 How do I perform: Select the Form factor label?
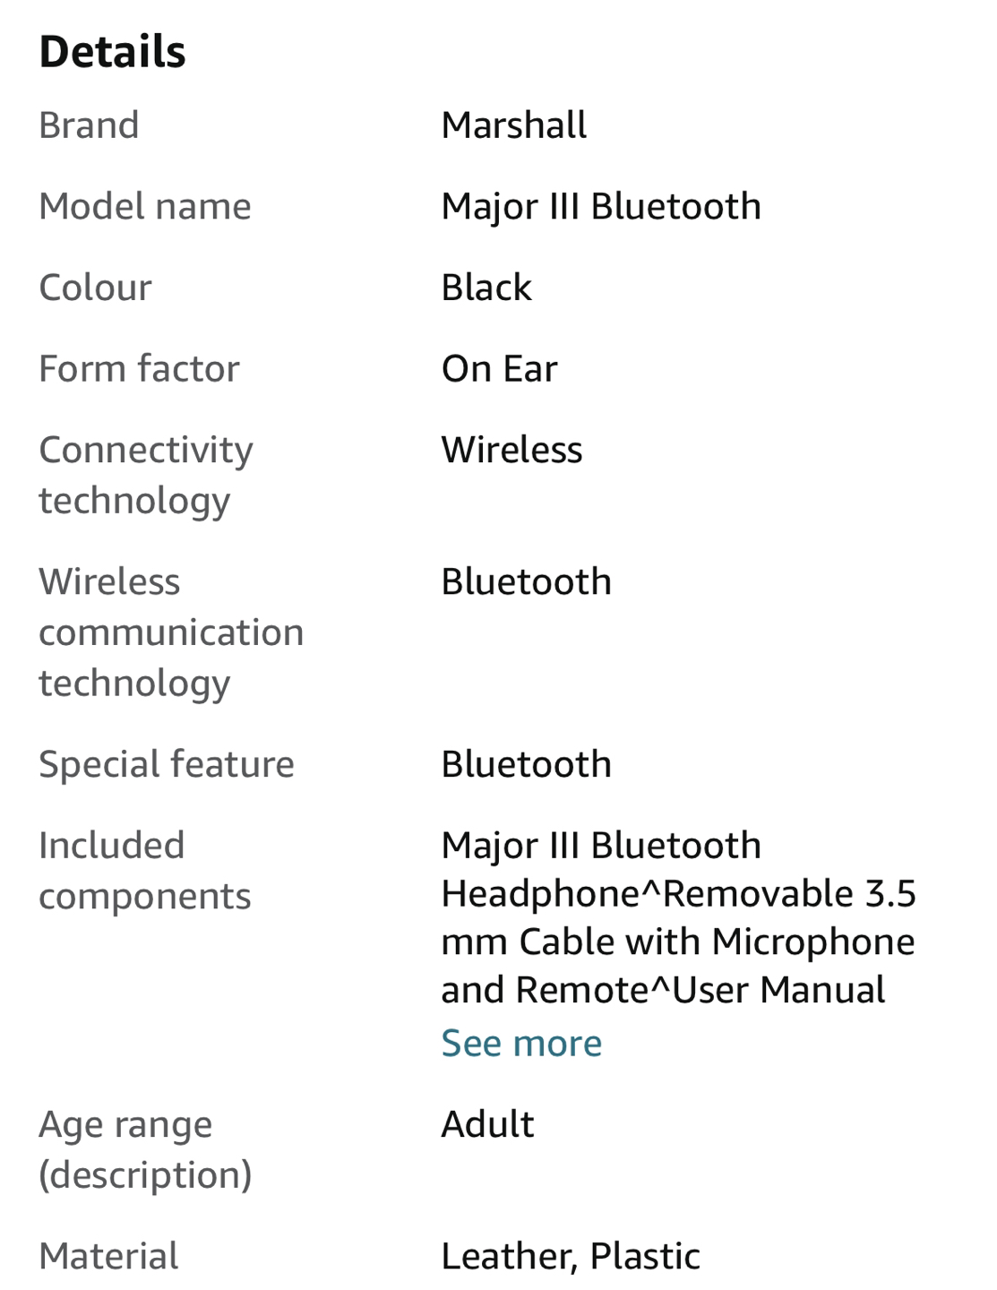coord(140,369)
